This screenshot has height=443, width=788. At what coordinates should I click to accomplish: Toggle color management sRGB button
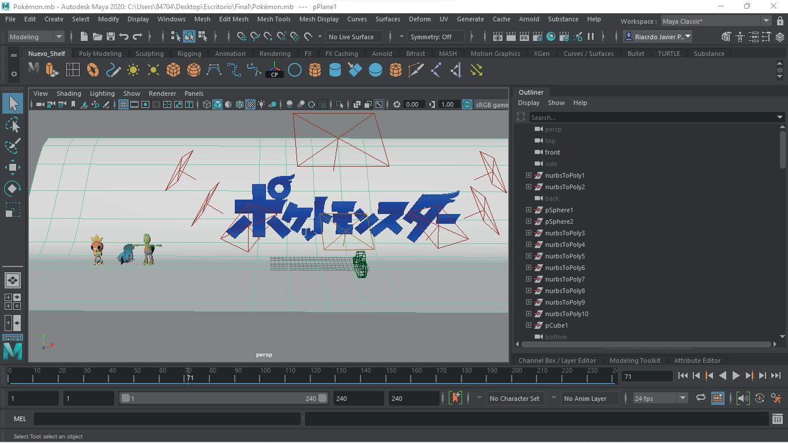pyautogui.click(x=467, y=104)
